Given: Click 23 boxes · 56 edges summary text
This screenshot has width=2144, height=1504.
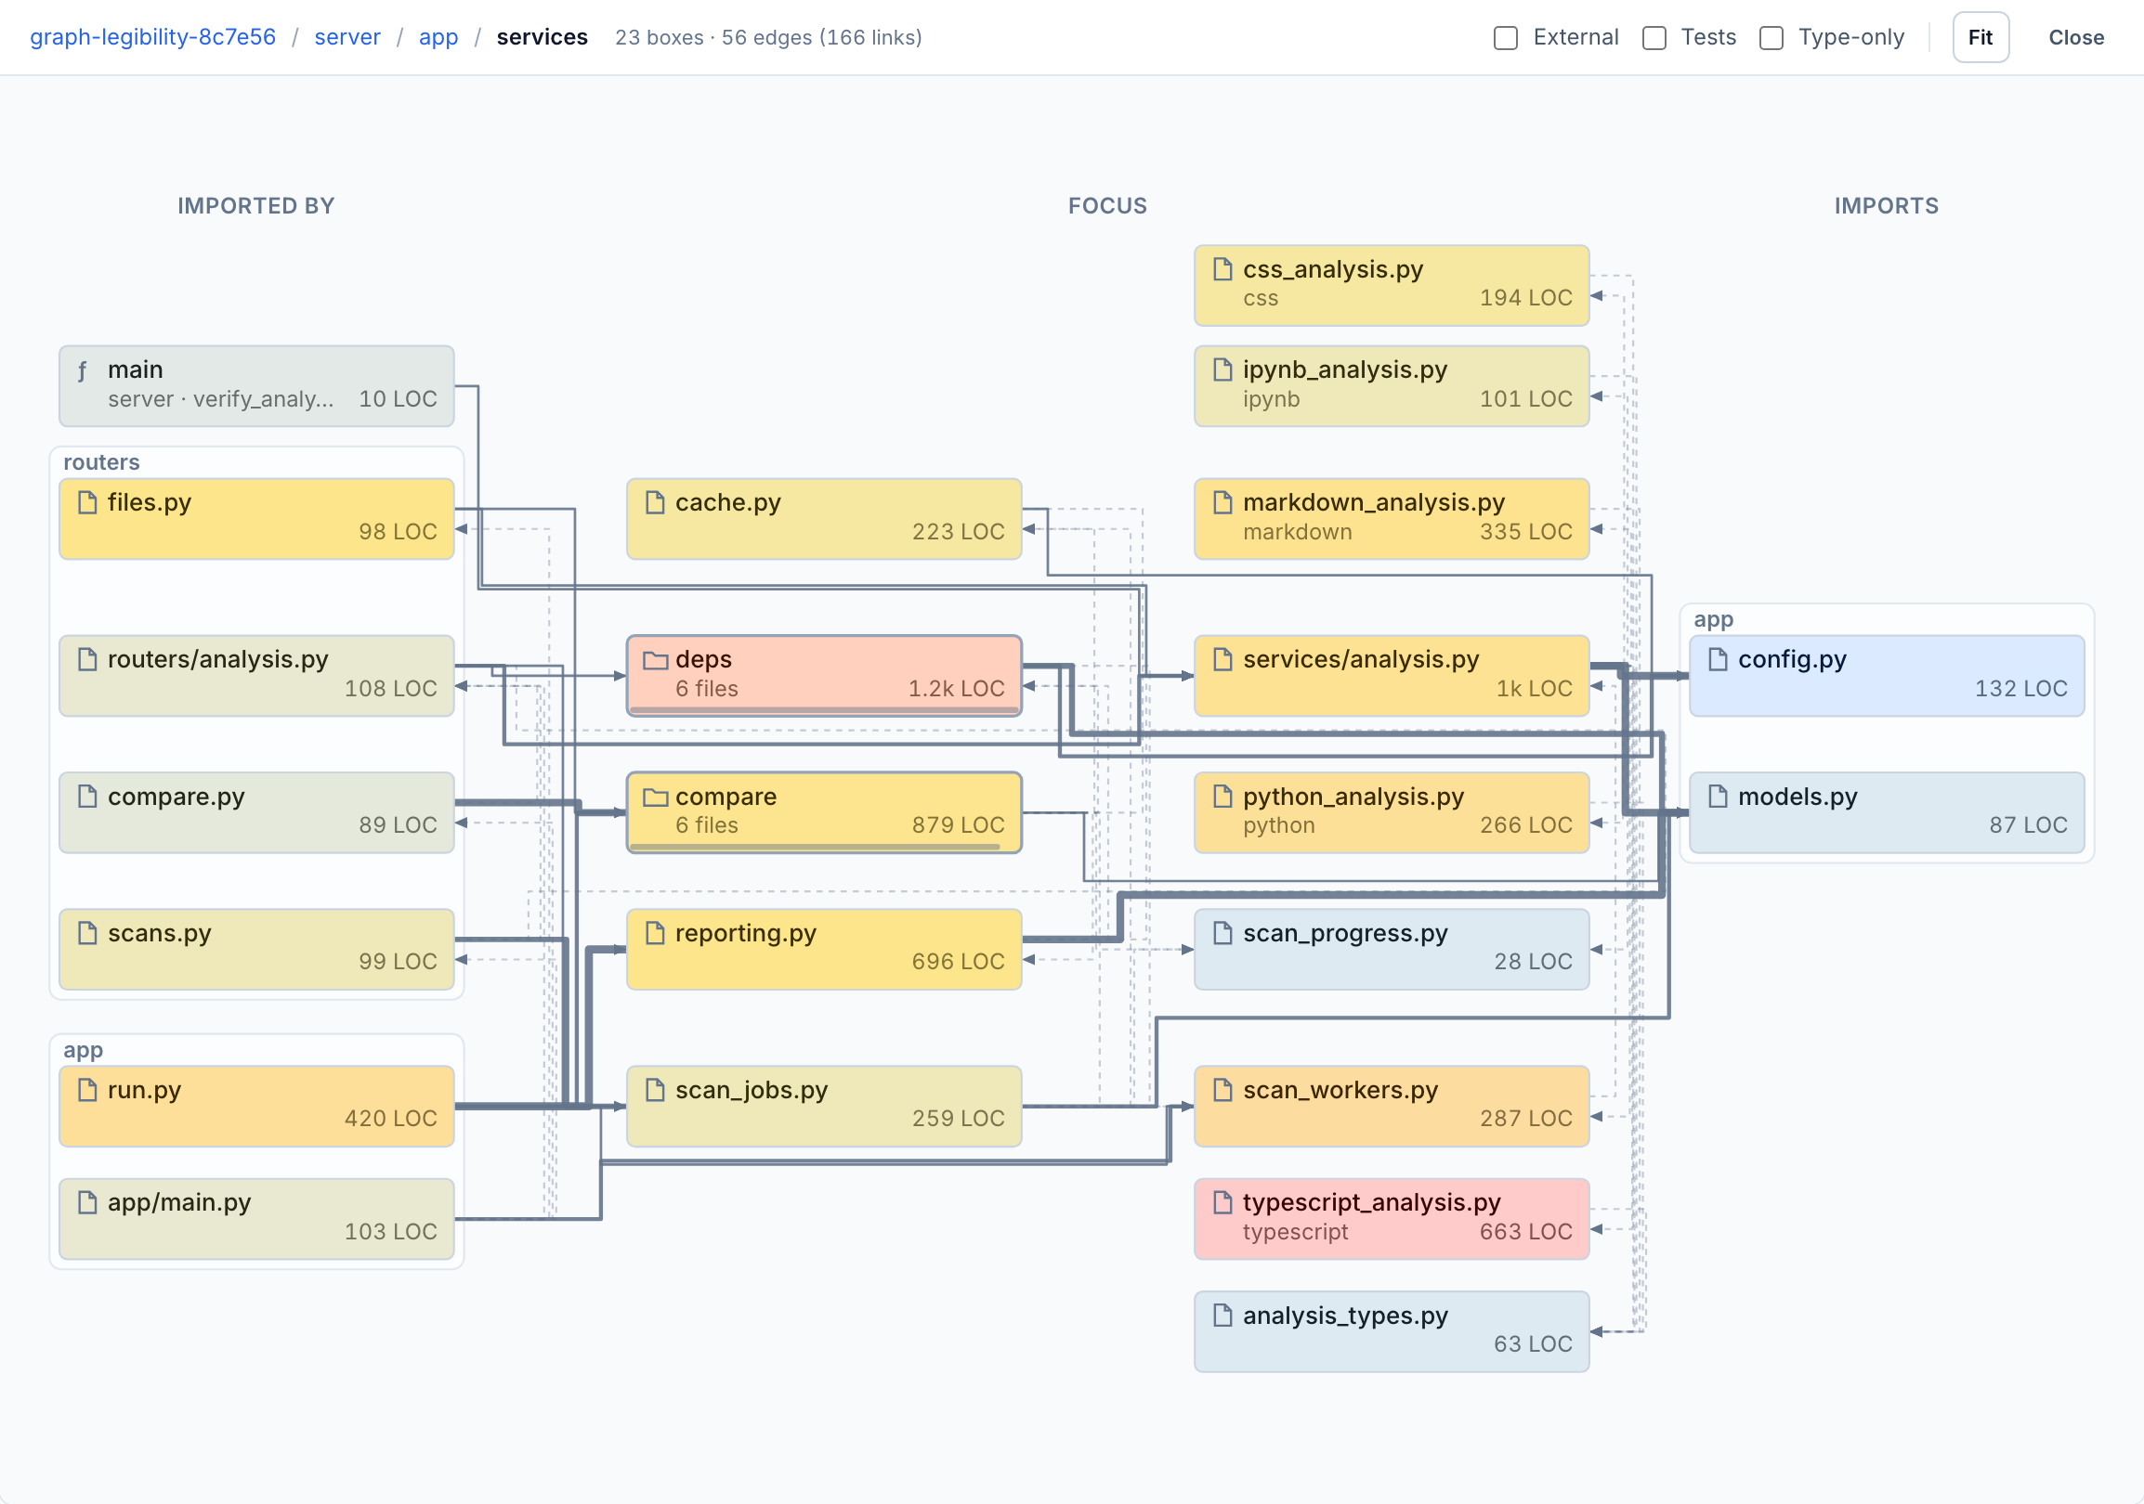Looking at the screenshot, I should (x=767, y=37).
